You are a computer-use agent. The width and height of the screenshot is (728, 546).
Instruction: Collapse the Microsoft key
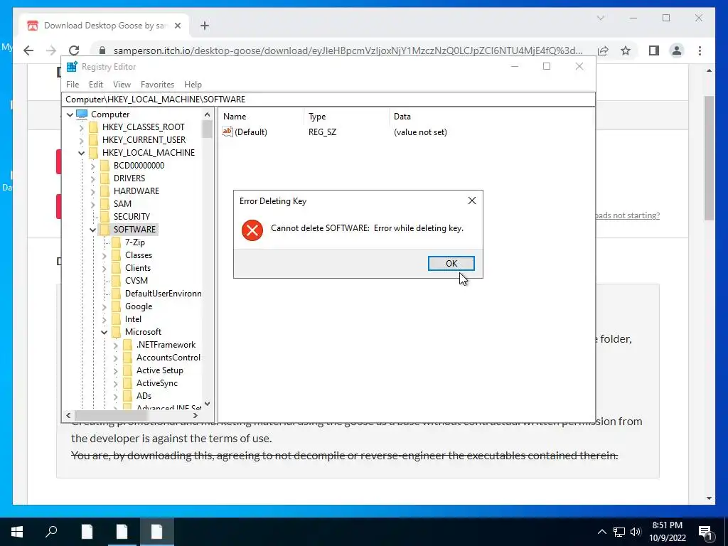coord(104,332)
